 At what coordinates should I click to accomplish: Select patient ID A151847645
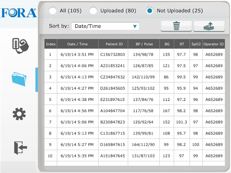pos(113,156)
